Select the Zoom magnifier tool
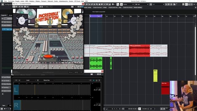This screenshot has width=197, height=111. click(97, 4)
